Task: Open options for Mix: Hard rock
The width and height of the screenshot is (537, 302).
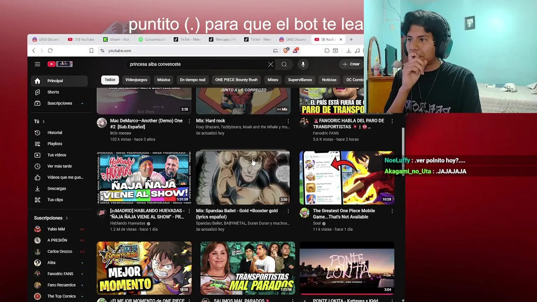Action: click(x=288, y=121)
